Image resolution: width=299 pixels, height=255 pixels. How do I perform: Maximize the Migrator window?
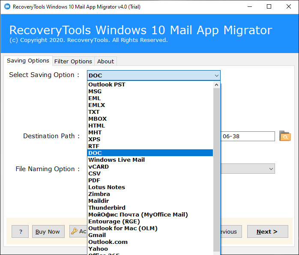coord(269,7)
